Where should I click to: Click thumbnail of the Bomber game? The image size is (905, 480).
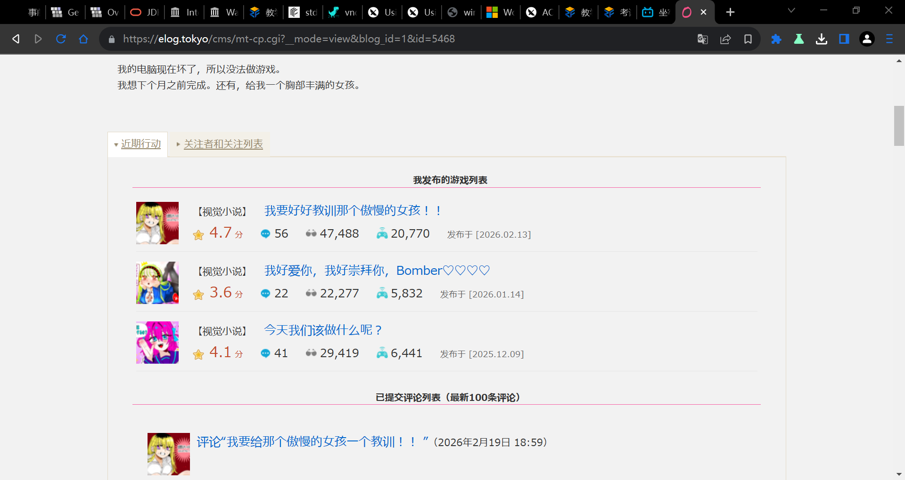coord(157,283)
